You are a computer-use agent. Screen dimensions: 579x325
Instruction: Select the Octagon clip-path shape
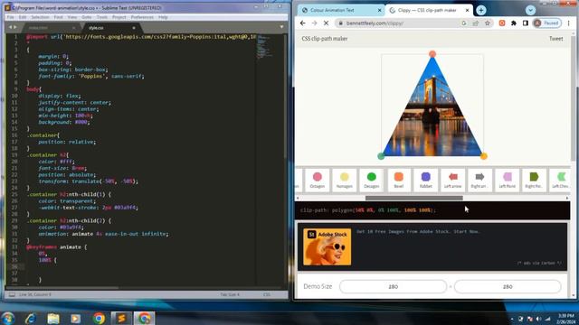318,180
